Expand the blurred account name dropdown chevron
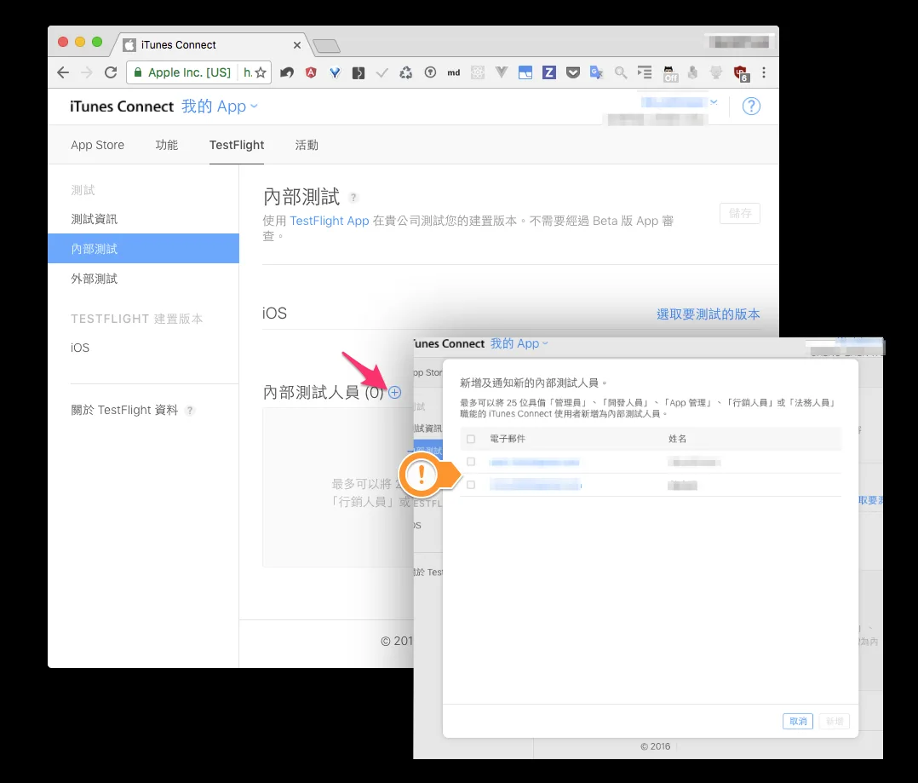The width and height of the screenshot is (918, 783). pyautogui.click(x=714, y=102)
